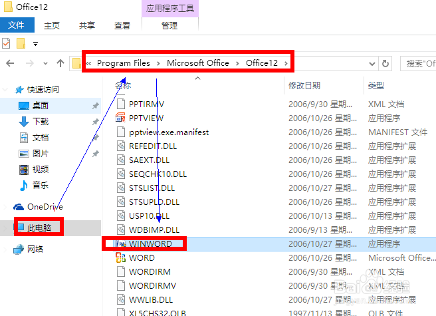This screenshot has width=436, height=316.
Task: Click the search box for Office12
Action: point(418,64)
